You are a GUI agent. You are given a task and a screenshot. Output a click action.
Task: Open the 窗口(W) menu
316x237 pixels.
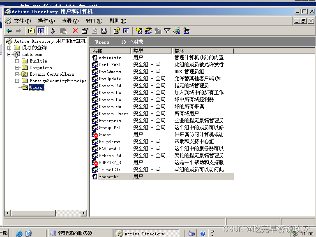[x=94, y=21]
